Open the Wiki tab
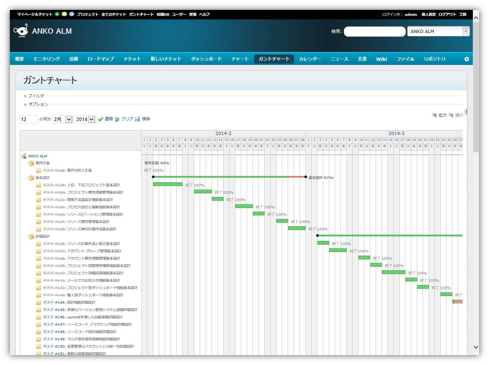Screen dimensions: 489x365 (382, 59)
